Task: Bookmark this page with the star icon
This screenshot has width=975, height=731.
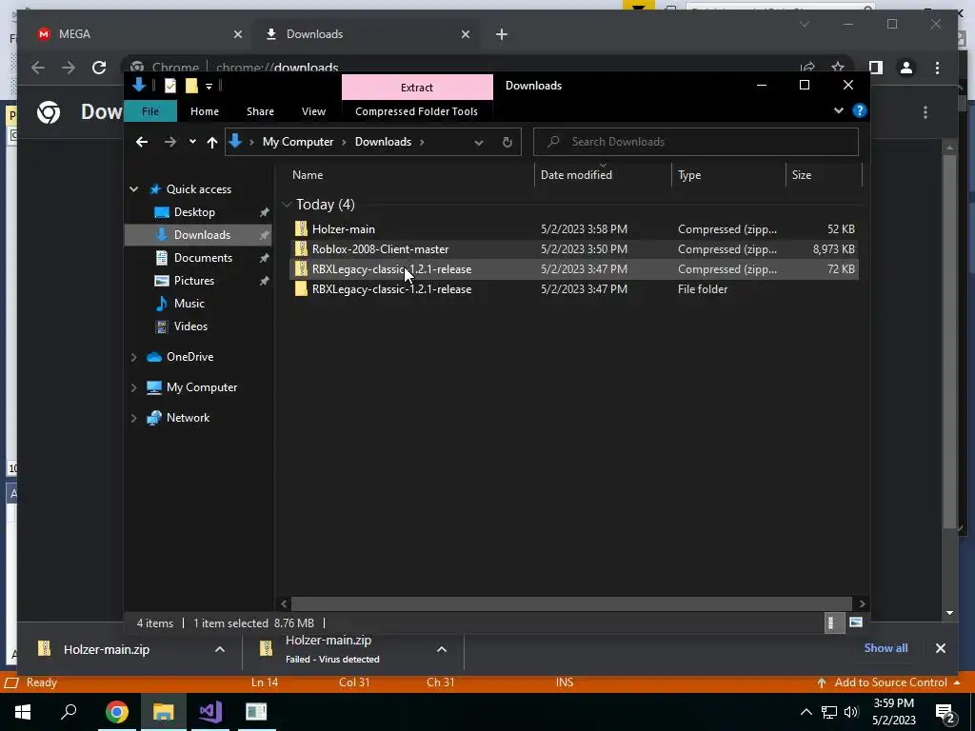Action: pyautogui.click(x=838, y=68)
